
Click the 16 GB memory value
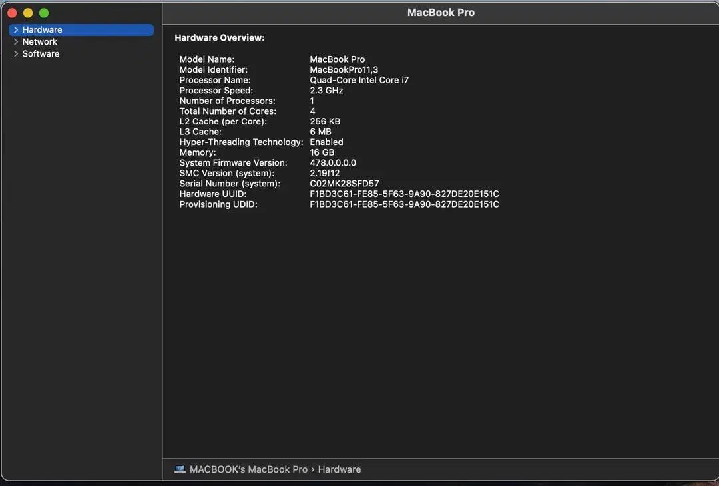point(322,152)
